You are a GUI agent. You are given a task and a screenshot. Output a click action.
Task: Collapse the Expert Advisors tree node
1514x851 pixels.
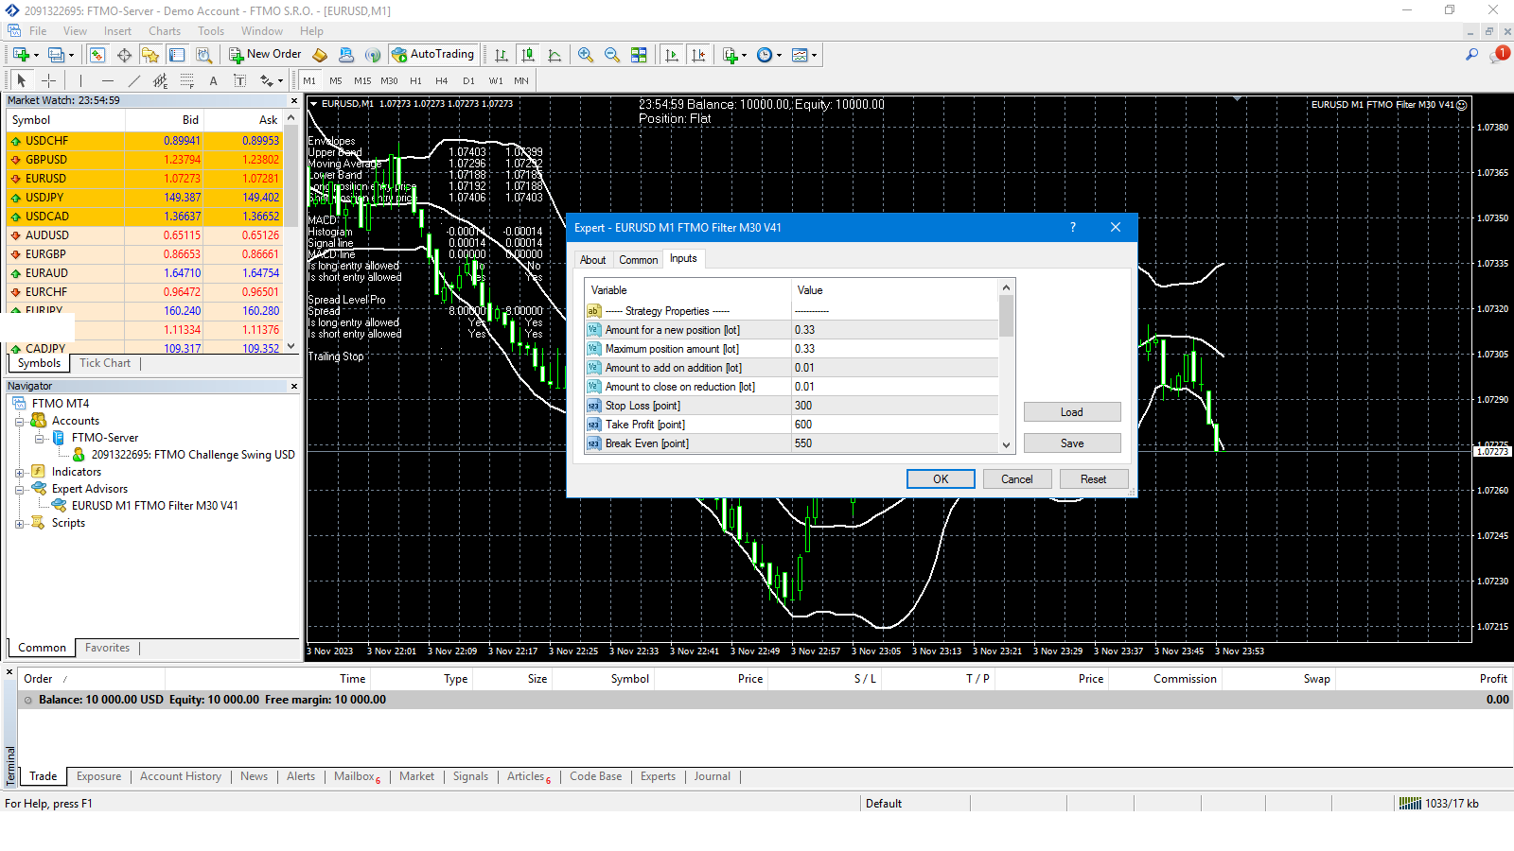(x=20, y=489)
